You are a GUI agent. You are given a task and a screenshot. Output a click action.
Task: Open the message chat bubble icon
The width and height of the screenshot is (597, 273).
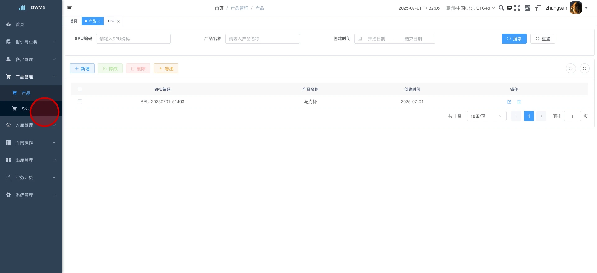click(x=509, y=8)
